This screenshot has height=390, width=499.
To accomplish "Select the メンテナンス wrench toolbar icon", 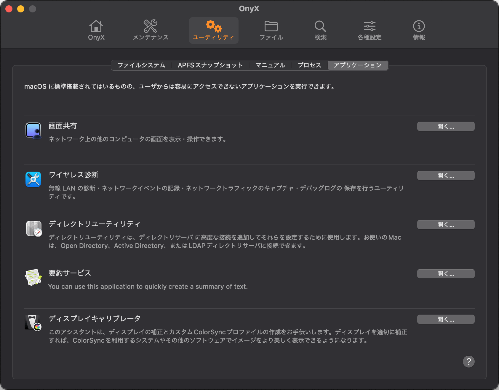I will click(151, 30).
